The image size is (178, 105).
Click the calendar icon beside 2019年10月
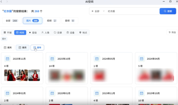pyautogui.click(x=142, y=93)
